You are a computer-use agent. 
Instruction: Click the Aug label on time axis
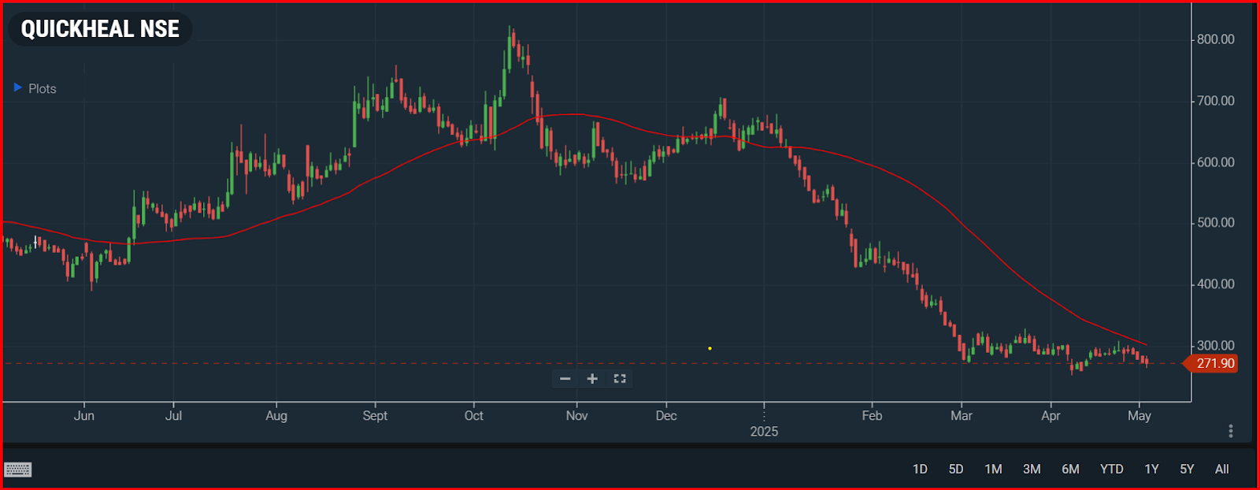[x=276, y=416]
